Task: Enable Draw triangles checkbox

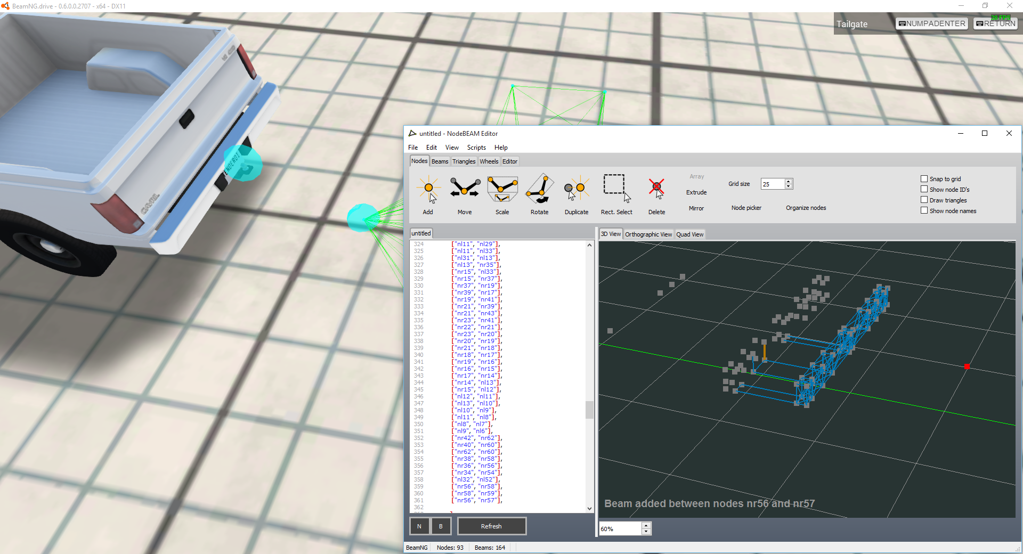Action: [x=924, y=200]
